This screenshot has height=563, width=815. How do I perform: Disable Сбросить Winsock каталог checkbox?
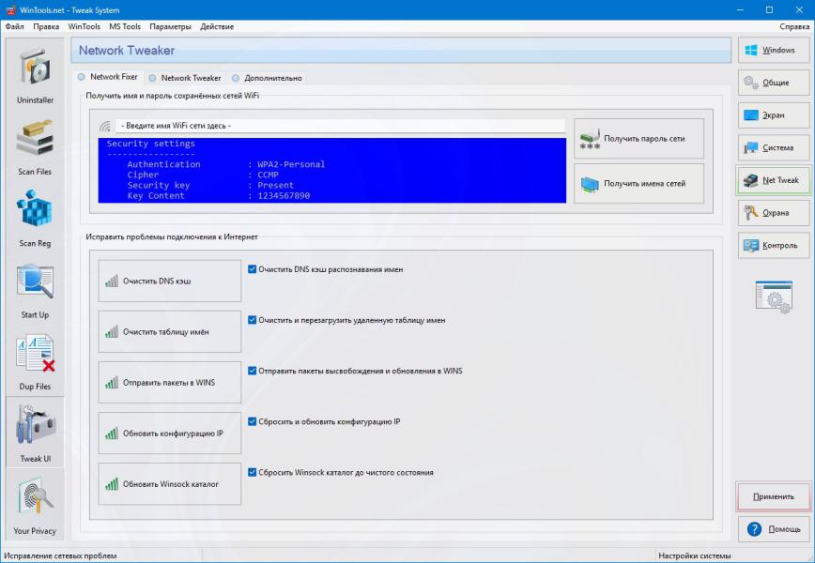(253, 473)
